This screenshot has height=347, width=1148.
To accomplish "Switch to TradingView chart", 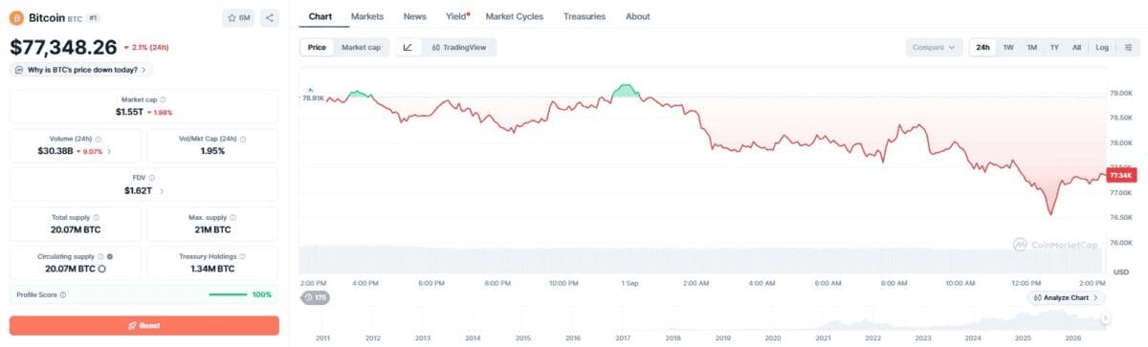I will click(x=458, y=47).
